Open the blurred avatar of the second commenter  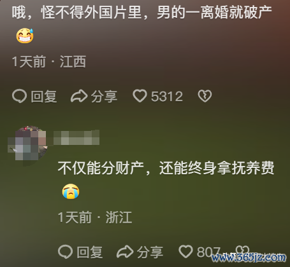(27, 145)
